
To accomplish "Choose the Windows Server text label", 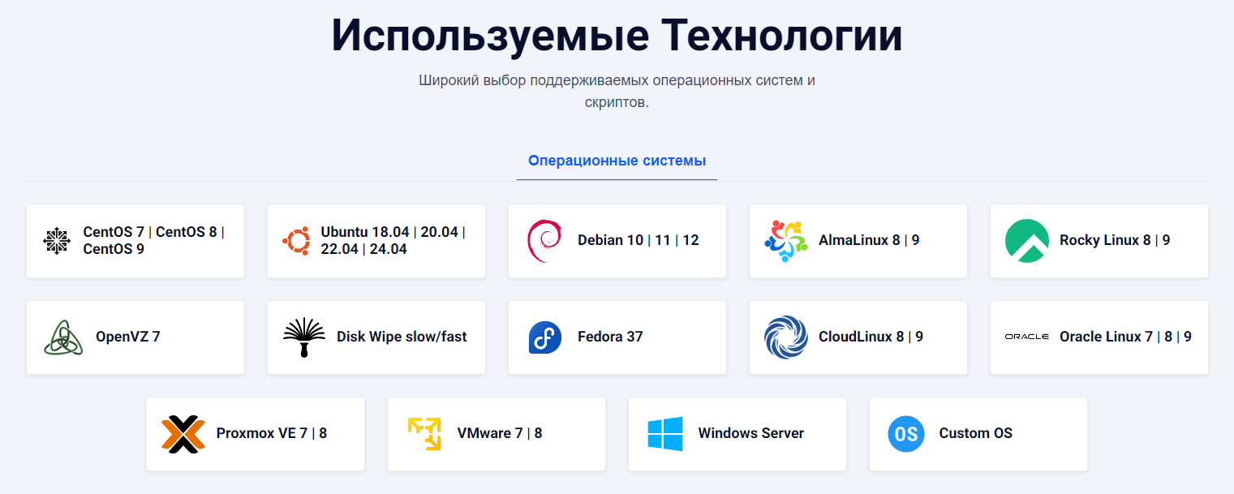I will (x=750, y=433).
